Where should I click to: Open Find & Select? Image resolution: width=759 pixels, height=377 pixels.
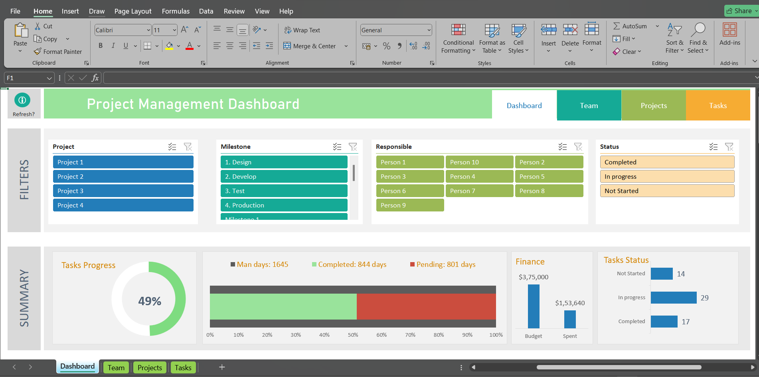(698, 38)
